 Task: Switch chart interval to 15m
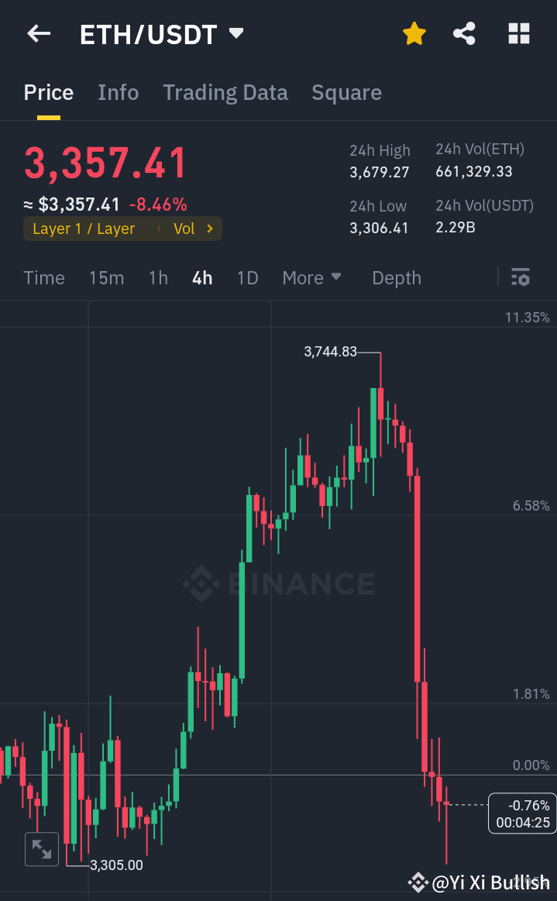click(x=106, y=277)
